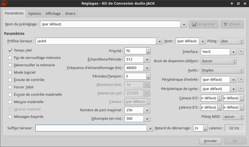249x147 pixels.
Task: Click the Interface device browse arrow button
Action: click(241, 52)
